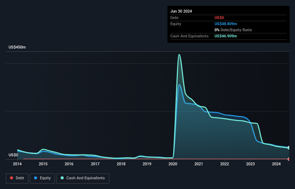This screenshot has height=189, width=295.
Task: Click the 2018 x-axis label
Action: pyautogui.click(x=121, y=164)
